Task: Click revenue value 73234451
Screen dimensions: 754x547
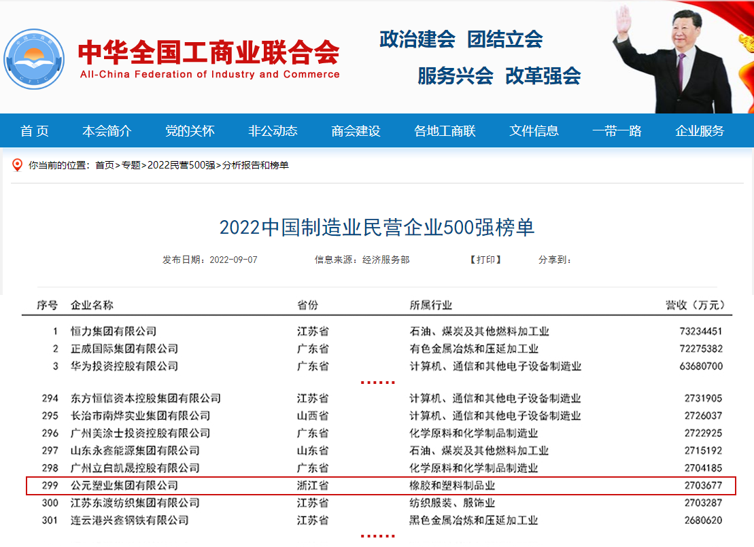Action: 700,331
